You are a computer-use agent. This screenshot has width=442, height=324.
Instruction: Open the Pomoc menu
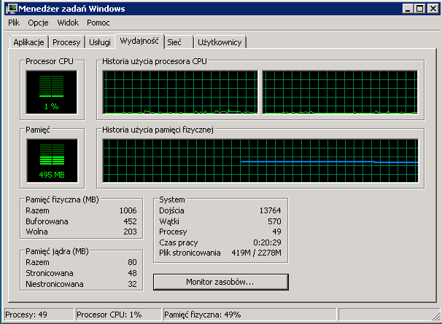[98, 23]
